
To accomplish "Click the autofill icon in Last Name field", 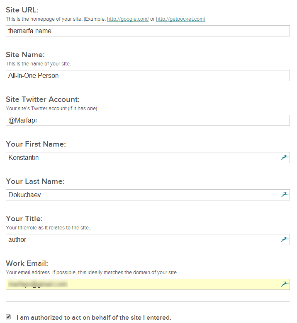I will [x=285, y=195].
